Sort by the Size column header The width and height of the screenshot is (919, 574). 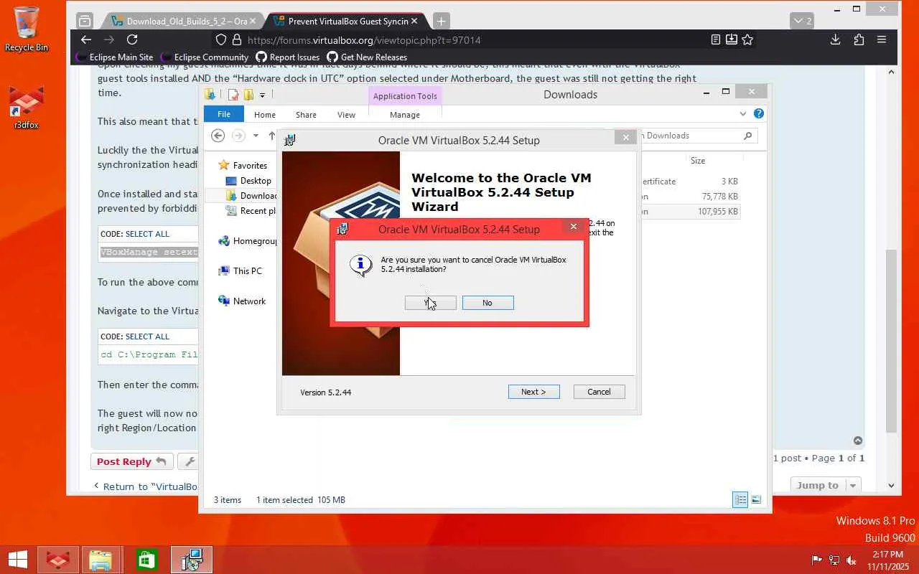point(698,161)
